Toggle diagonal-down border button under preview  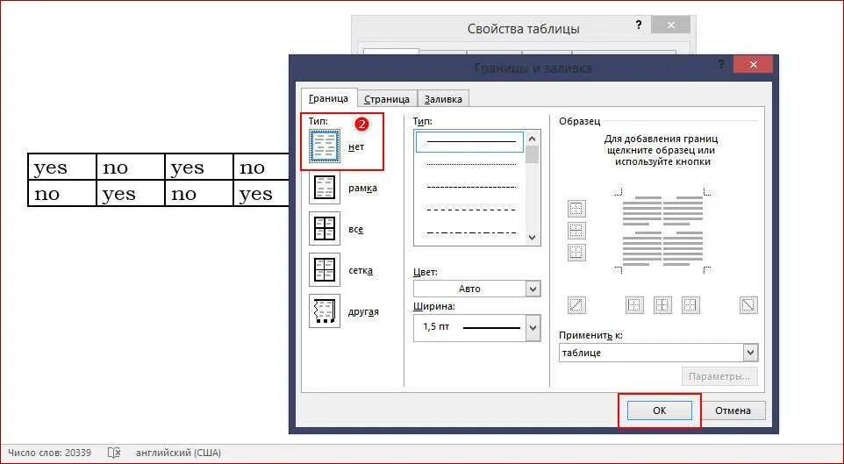pyautogui.click(x=748, y=305)
